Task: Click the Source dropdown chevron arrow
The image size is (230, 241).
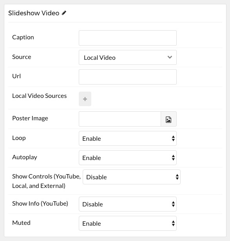Action: click(x=170, y=57)
